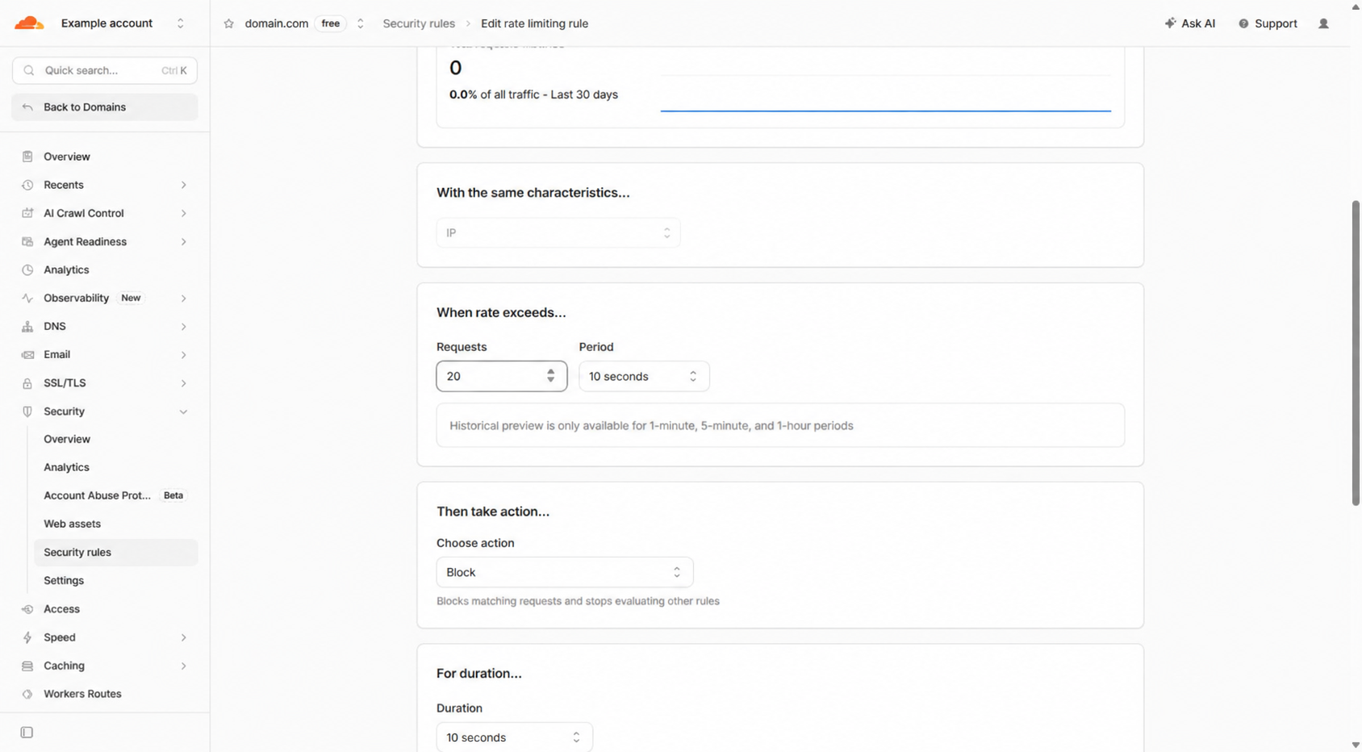Open the Period dropdown
Image resolution: width=1362 pixels, height=752 pixels.
coord(644,376)
